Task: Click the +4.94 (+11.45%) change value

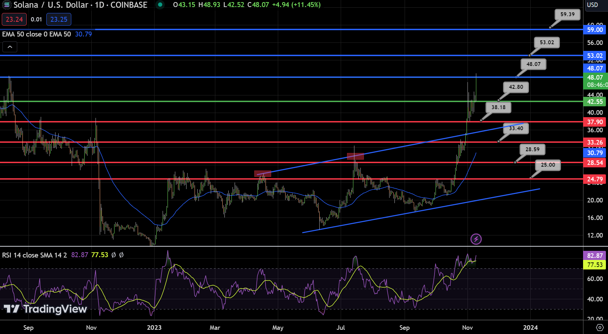Action: tap(296, 5)
